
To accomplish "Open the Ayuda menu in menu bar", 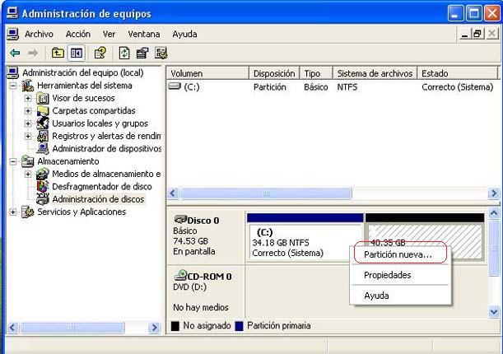I will [x=184, y=34].
